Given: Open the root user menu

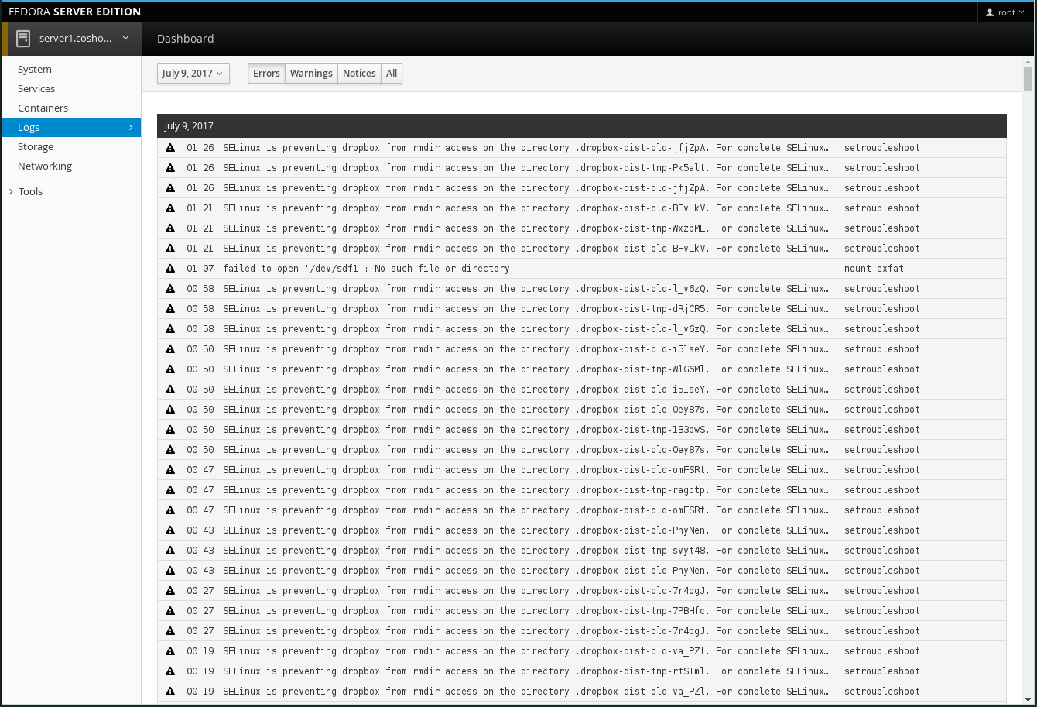Looking at the screenshot, I should (x=1005, y=12).
